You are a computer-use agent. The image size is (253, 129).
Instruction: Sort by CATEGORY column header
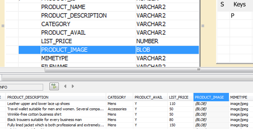click(x=120, y=97)
